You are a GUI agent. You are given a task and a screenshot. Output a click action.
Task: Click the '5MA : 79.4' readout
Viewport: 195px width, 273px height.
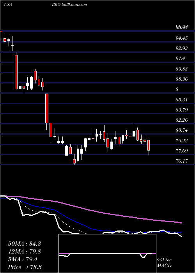[23, 259]
